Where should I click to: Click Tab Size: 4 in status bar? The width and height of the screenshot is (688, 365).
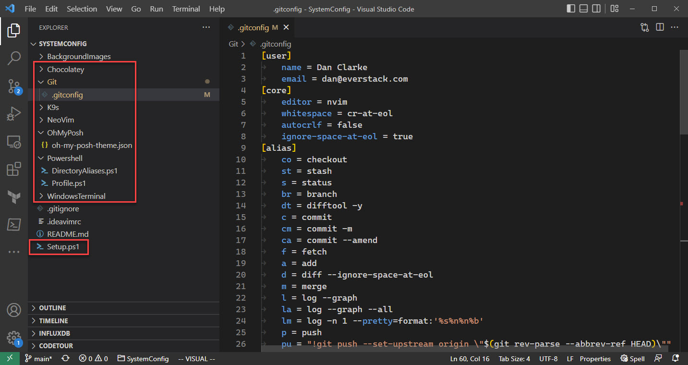[x=514, y=359]
